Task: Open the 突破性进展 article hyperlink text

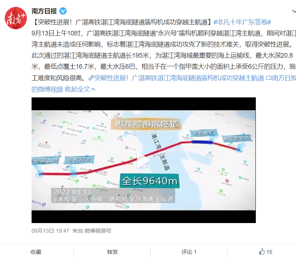Action: pos(179,78)
